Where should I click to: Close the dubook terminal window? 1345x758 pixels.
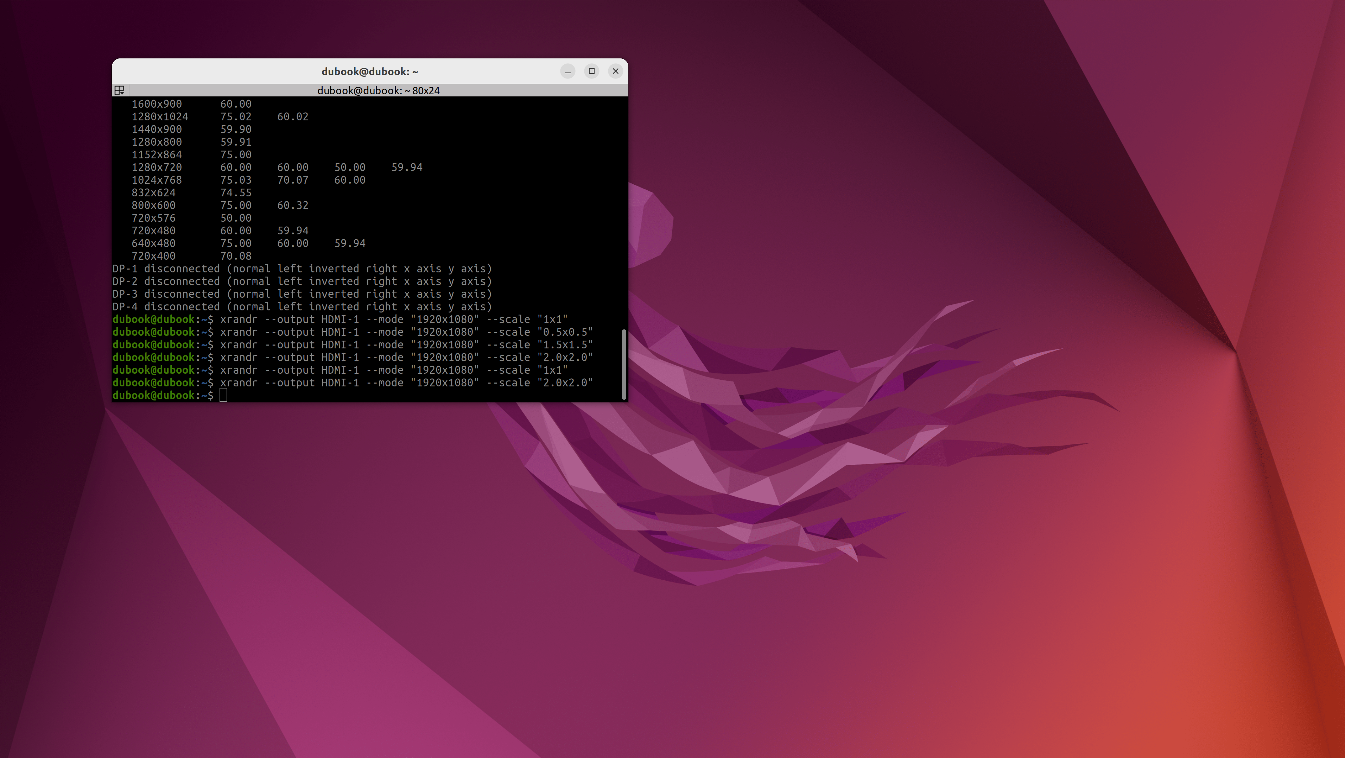(x=616, y=71)
